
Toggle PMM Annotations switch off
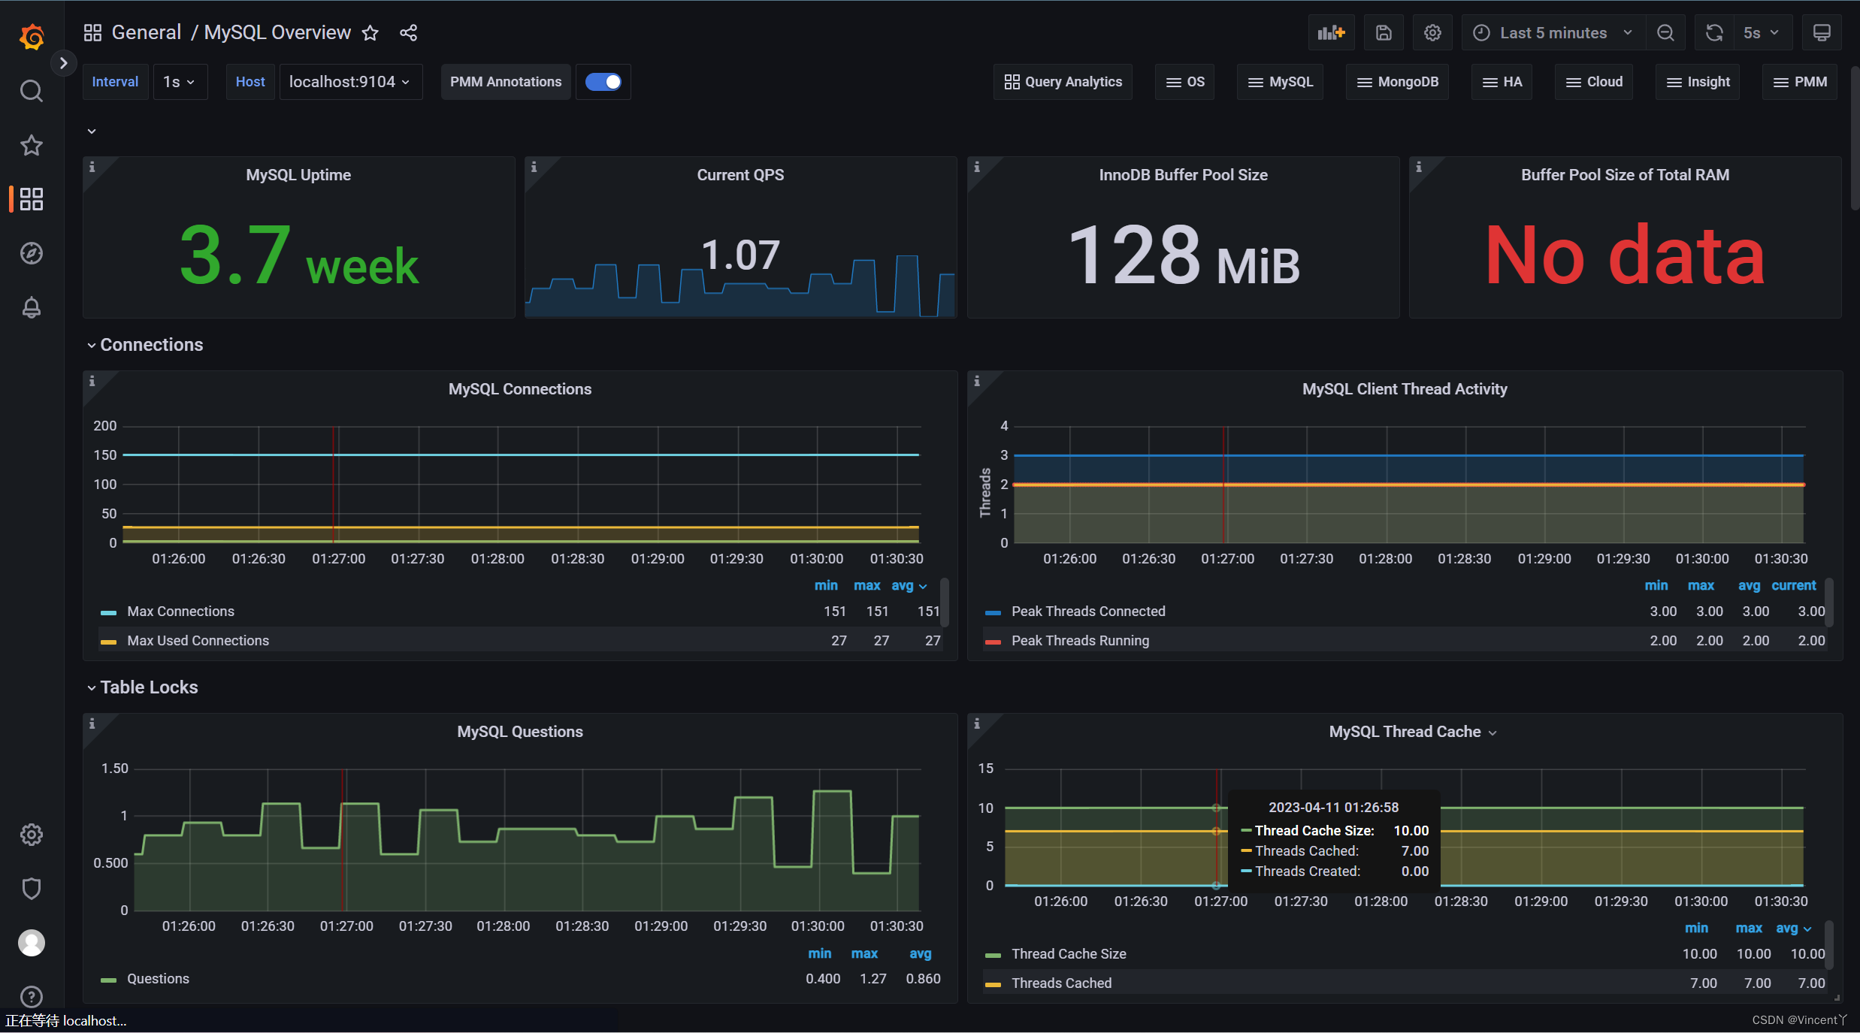[603, 82]
